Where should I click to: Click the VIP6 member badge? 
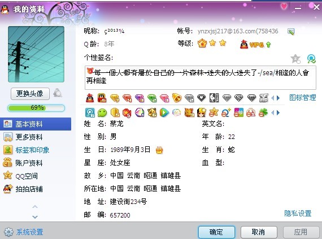pos(255,44)
